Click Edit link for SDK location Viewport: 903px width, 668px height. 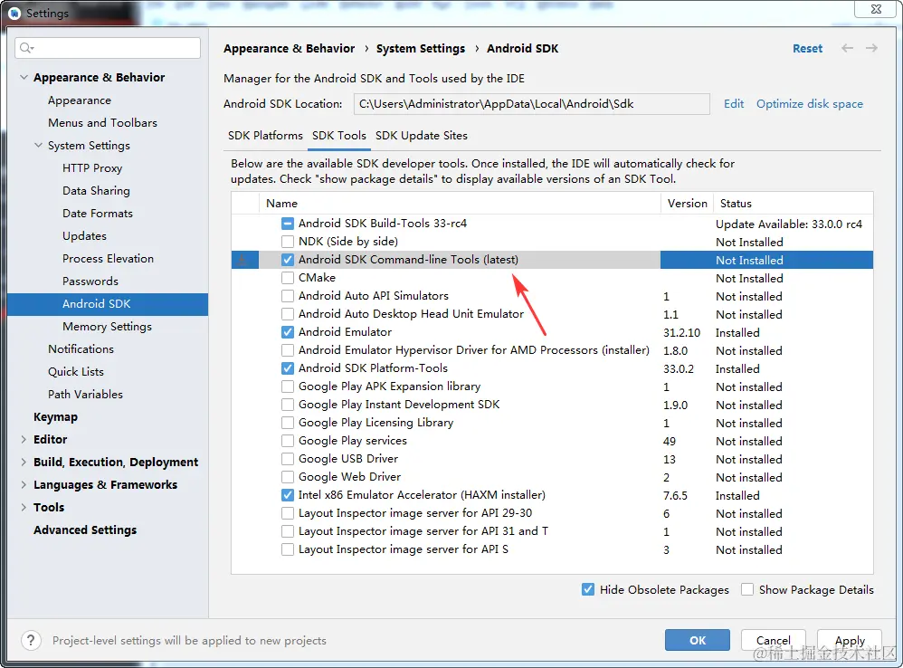click(734, 104)
